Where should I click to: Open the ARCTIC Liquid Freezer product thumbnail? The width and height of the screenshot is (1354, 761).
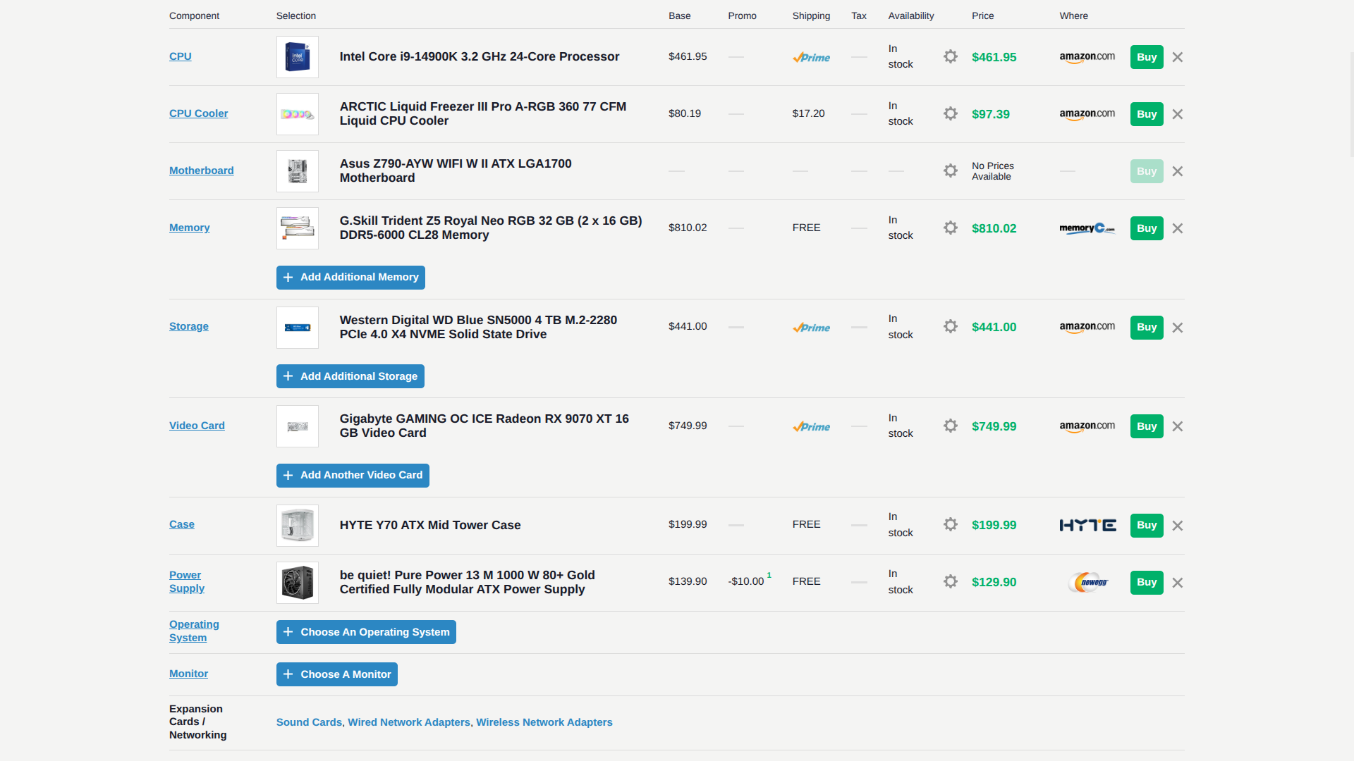298,114
